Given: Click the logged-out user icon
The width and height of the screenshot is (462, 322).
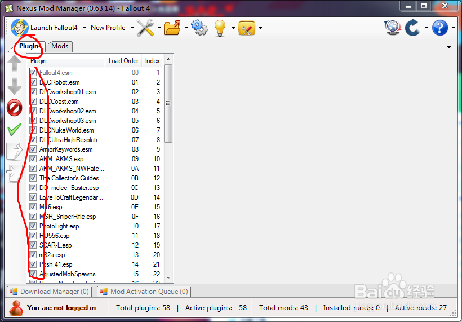Looking at the screenshot, I should click(x=16, y=308).
